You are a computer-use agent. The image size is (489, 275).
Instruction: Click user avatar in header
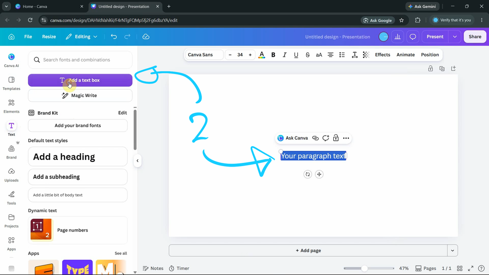point(383,37)
